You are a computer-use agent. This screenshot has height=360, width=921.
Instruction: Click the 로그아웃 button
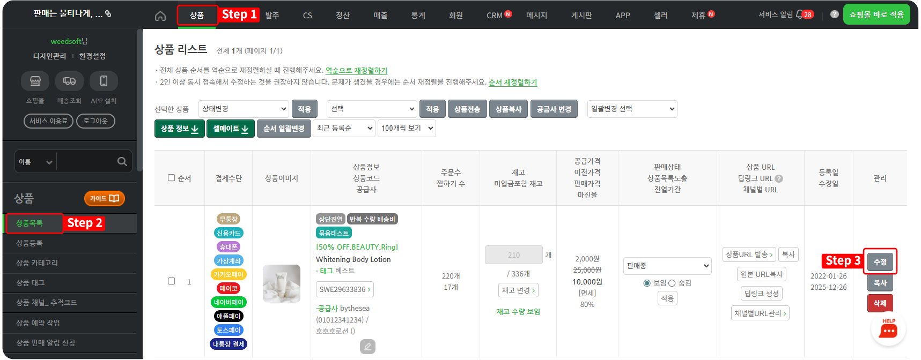click(x=95, y=121)
